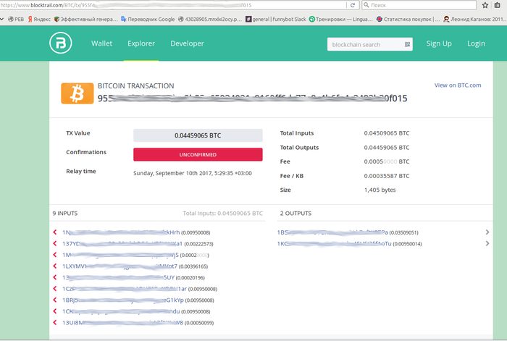Screen dimensions: 507x341
Task: Open output address ending AoTu
Action: [334, 243]
